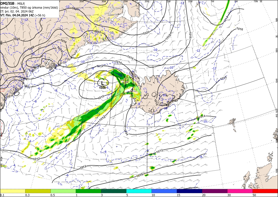This screenshot has width=278, height=197.
Task: Click the light green 0.5–1 legend swatch
Action: point(63,191)
